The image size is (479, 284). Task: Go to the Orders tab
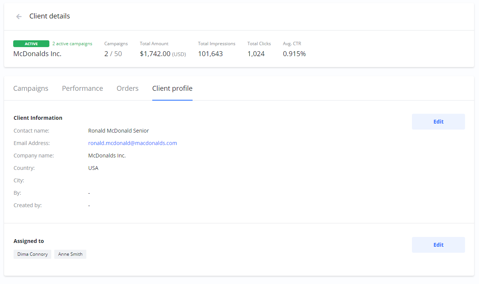click(x=127, y=89)
